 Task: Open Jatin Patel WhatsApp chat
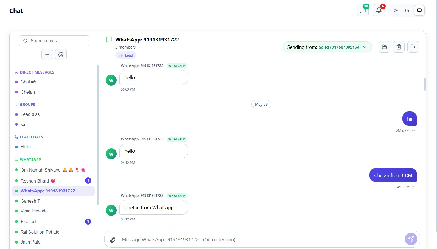(53, 242)
